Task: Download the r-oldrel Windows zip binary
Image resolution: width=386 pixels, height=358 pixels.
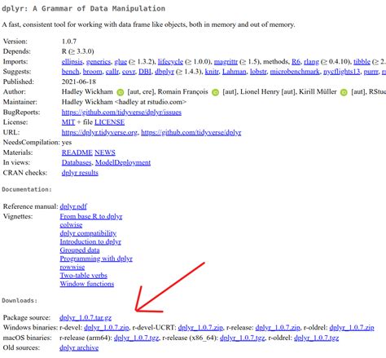Action: 352,328
